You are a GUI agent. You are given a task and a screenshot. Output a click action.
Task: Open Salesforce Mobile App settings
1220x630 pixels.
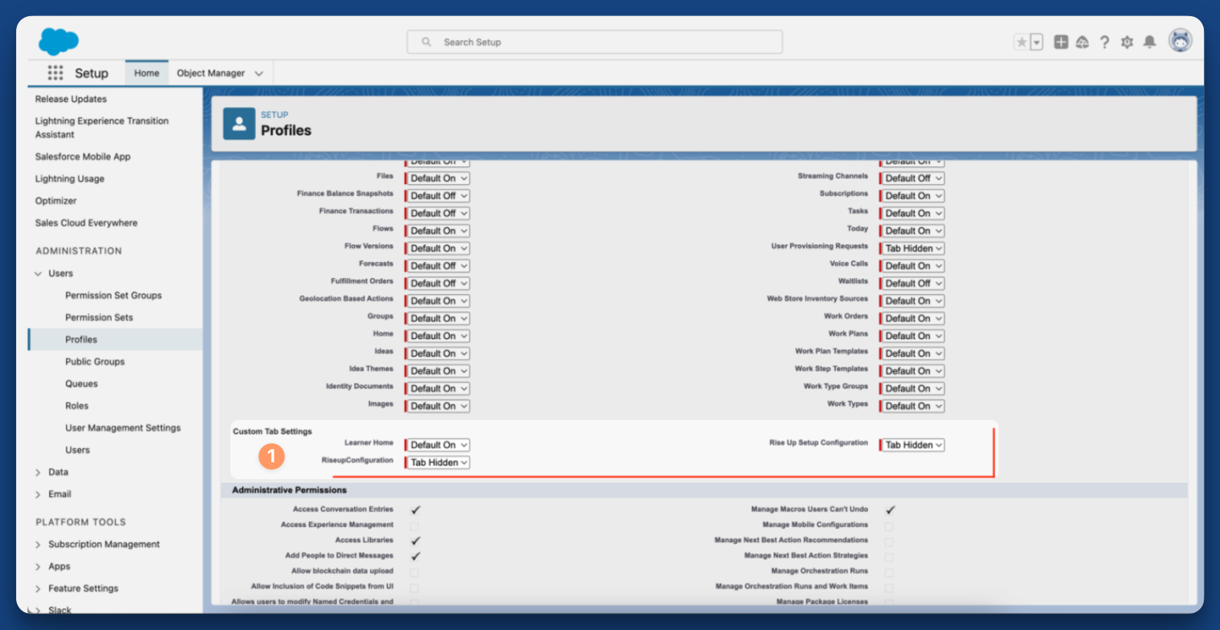tap(82, 156)
